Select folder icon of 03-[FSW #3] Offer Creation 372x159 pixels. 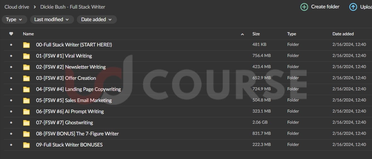pos(26,78)
